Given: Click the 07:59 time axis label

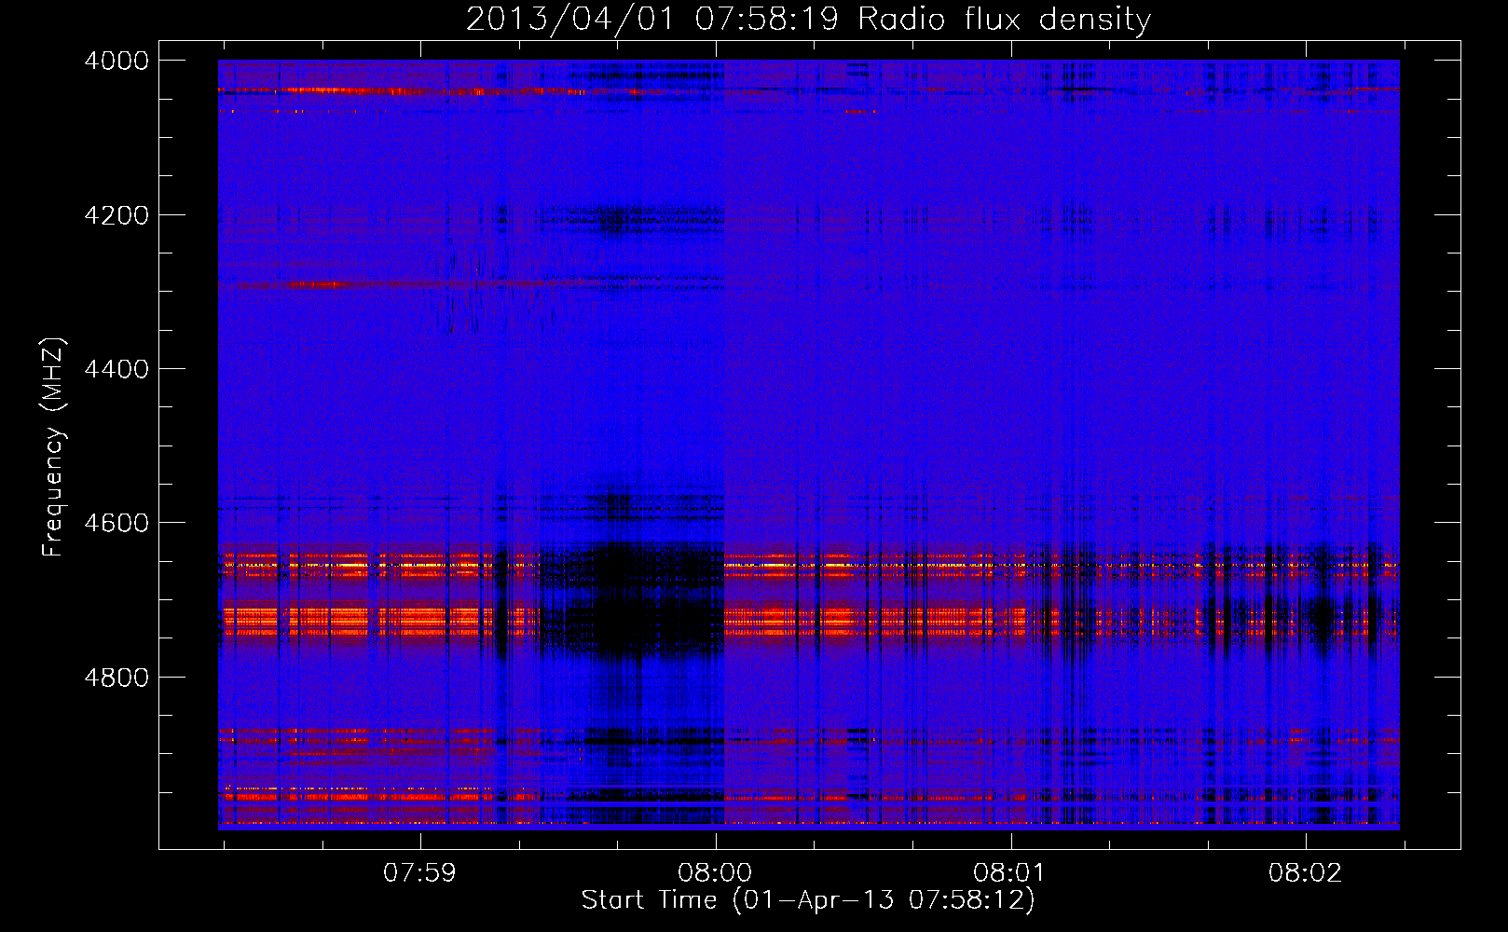Looking at the screenshot, I should pos(420,873).
